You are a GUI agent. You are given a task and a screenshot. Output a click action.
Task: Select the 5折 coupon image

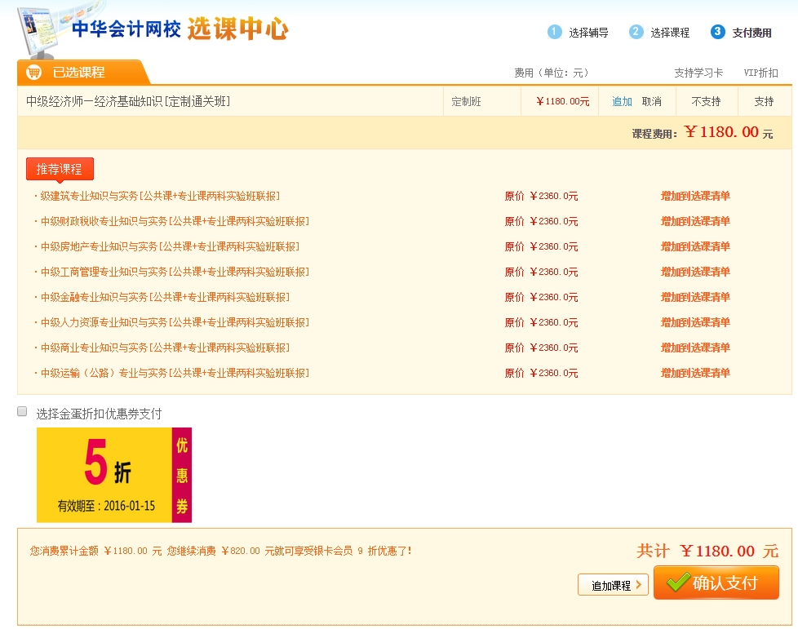tap(113, 475)
